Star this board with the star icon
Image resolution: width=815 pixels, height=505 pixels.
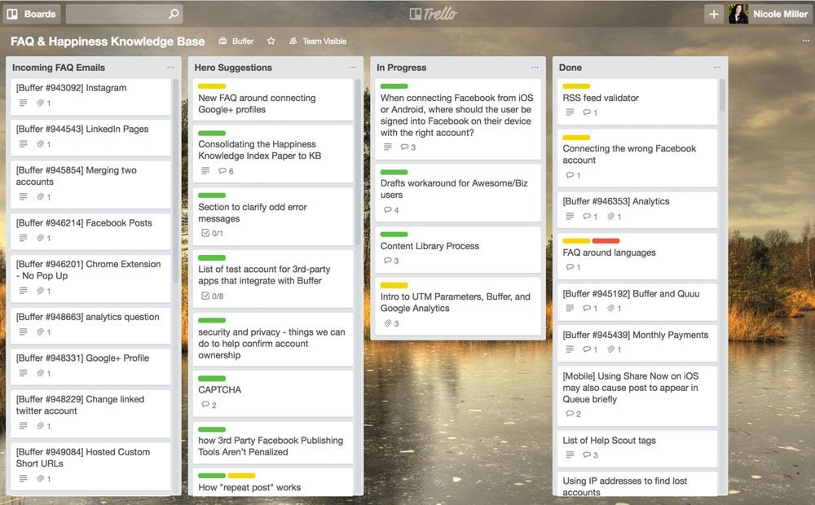click(x=271, y=41)
